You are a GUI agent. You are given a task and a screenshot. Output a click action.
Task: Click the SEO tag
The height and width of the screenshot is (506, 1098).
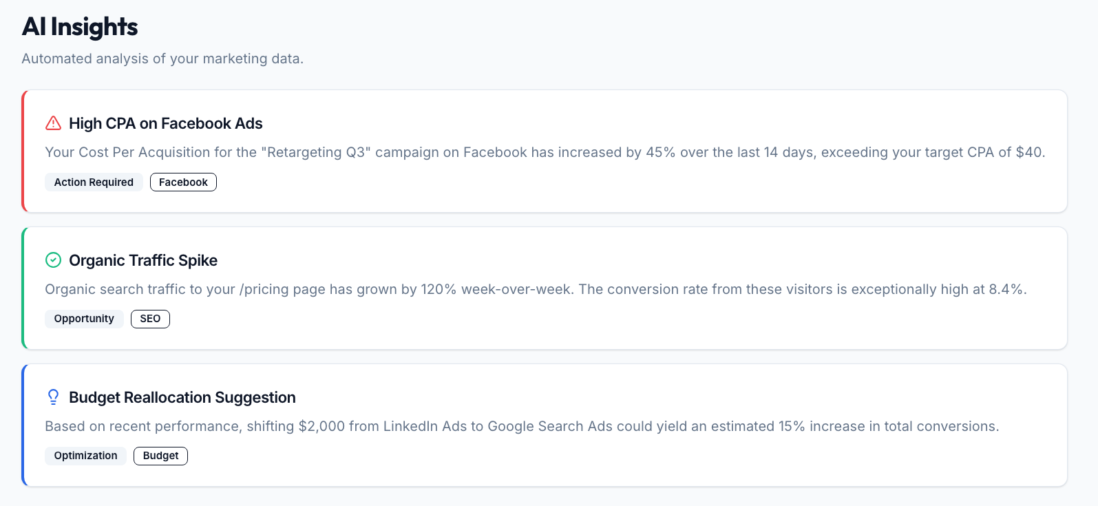click(x=150, y=319)
